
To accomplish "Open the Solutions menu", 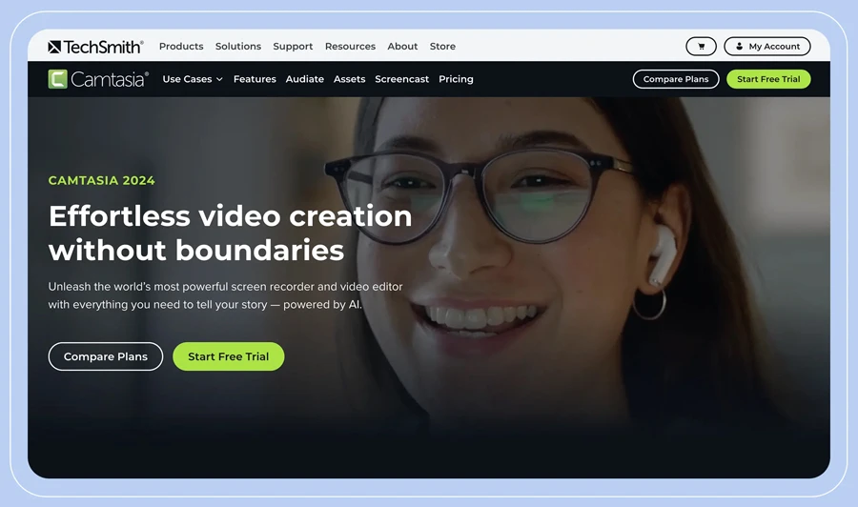I will 238,47.
